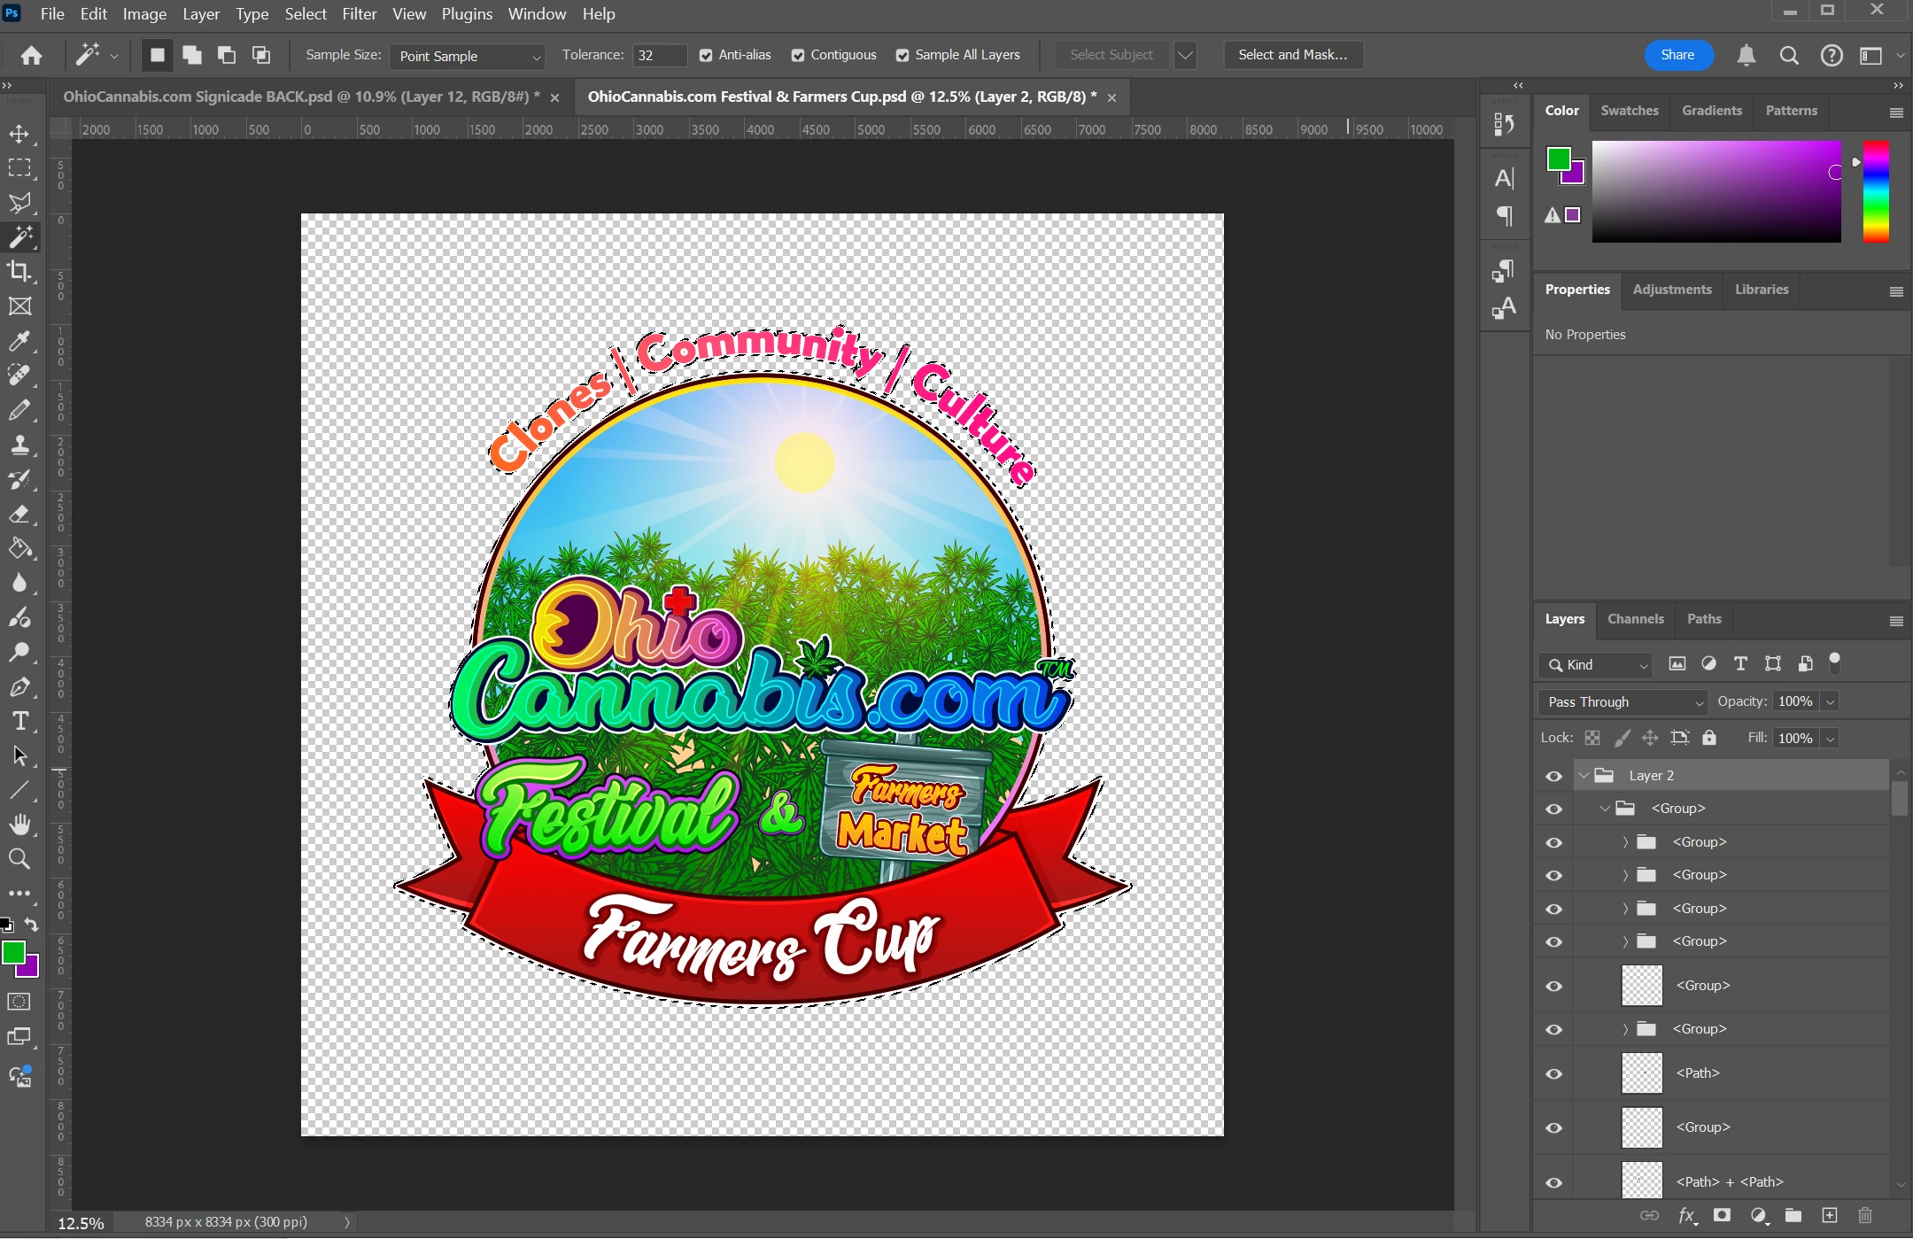Switch to the Channels tab

tap(1635, 619)
